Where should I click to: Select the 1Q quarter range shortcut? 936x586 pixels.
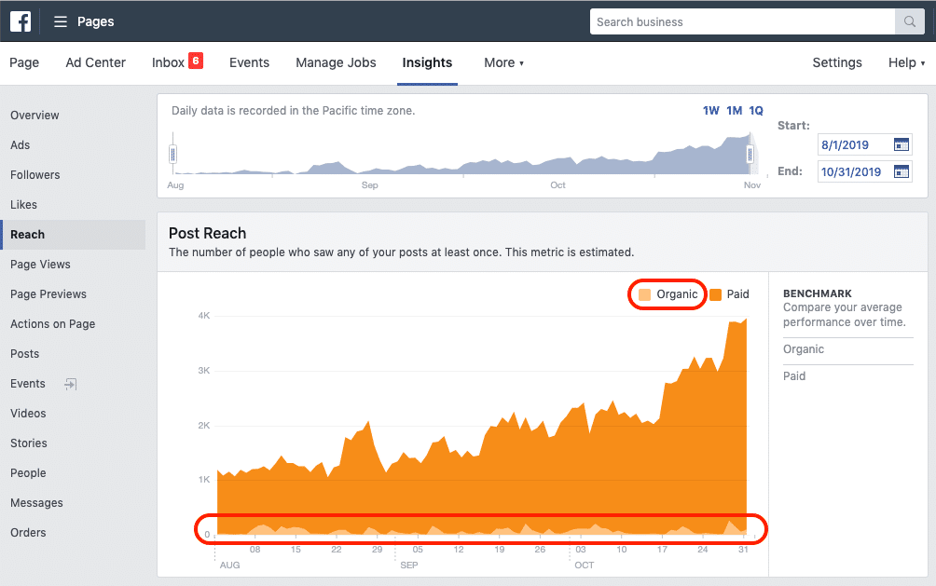[x=756, y=110]
